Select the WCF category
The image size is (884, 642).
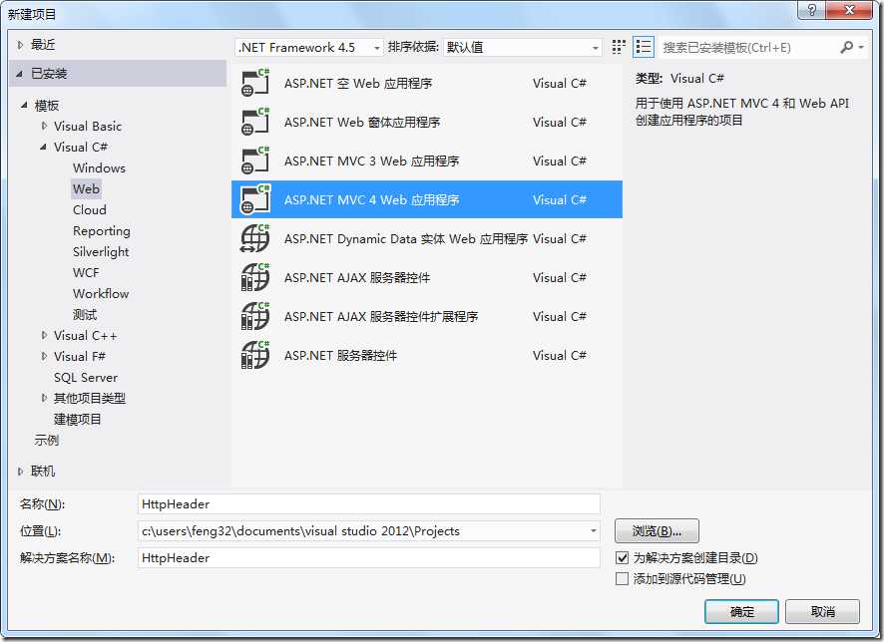coord(86,272)
